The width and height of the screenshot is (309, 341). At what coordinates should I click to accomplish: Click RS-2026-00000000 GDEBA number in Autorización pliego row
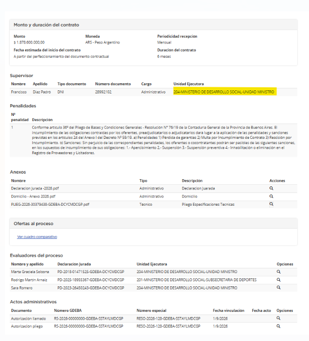88,326
